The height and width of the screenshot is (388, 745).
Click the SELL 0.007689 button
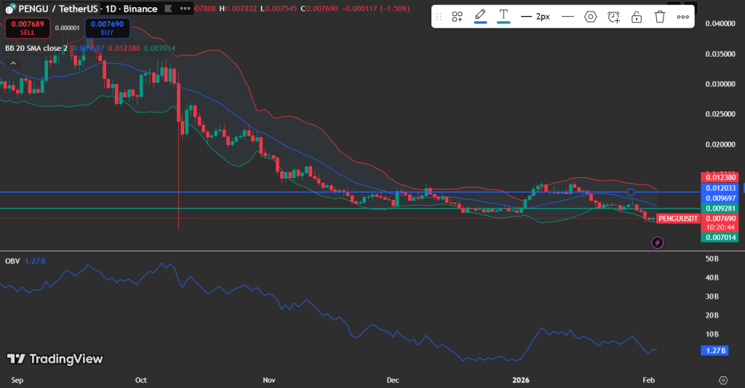(28, 28)
